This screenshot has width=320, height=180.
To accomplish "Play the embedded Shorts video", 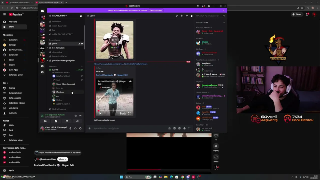I will pyautogui.click(x=100, y=113).
